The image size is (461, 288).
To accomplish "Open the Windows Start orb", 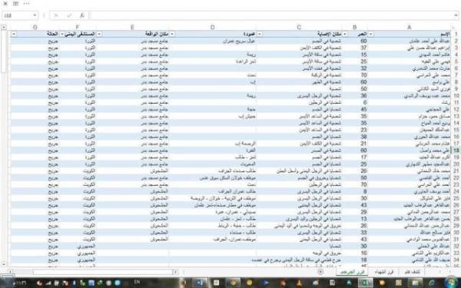I will point(452,283).
